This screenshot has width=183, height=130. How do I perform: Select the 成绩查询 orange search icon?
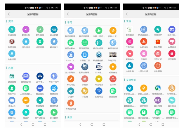point(113,67)
